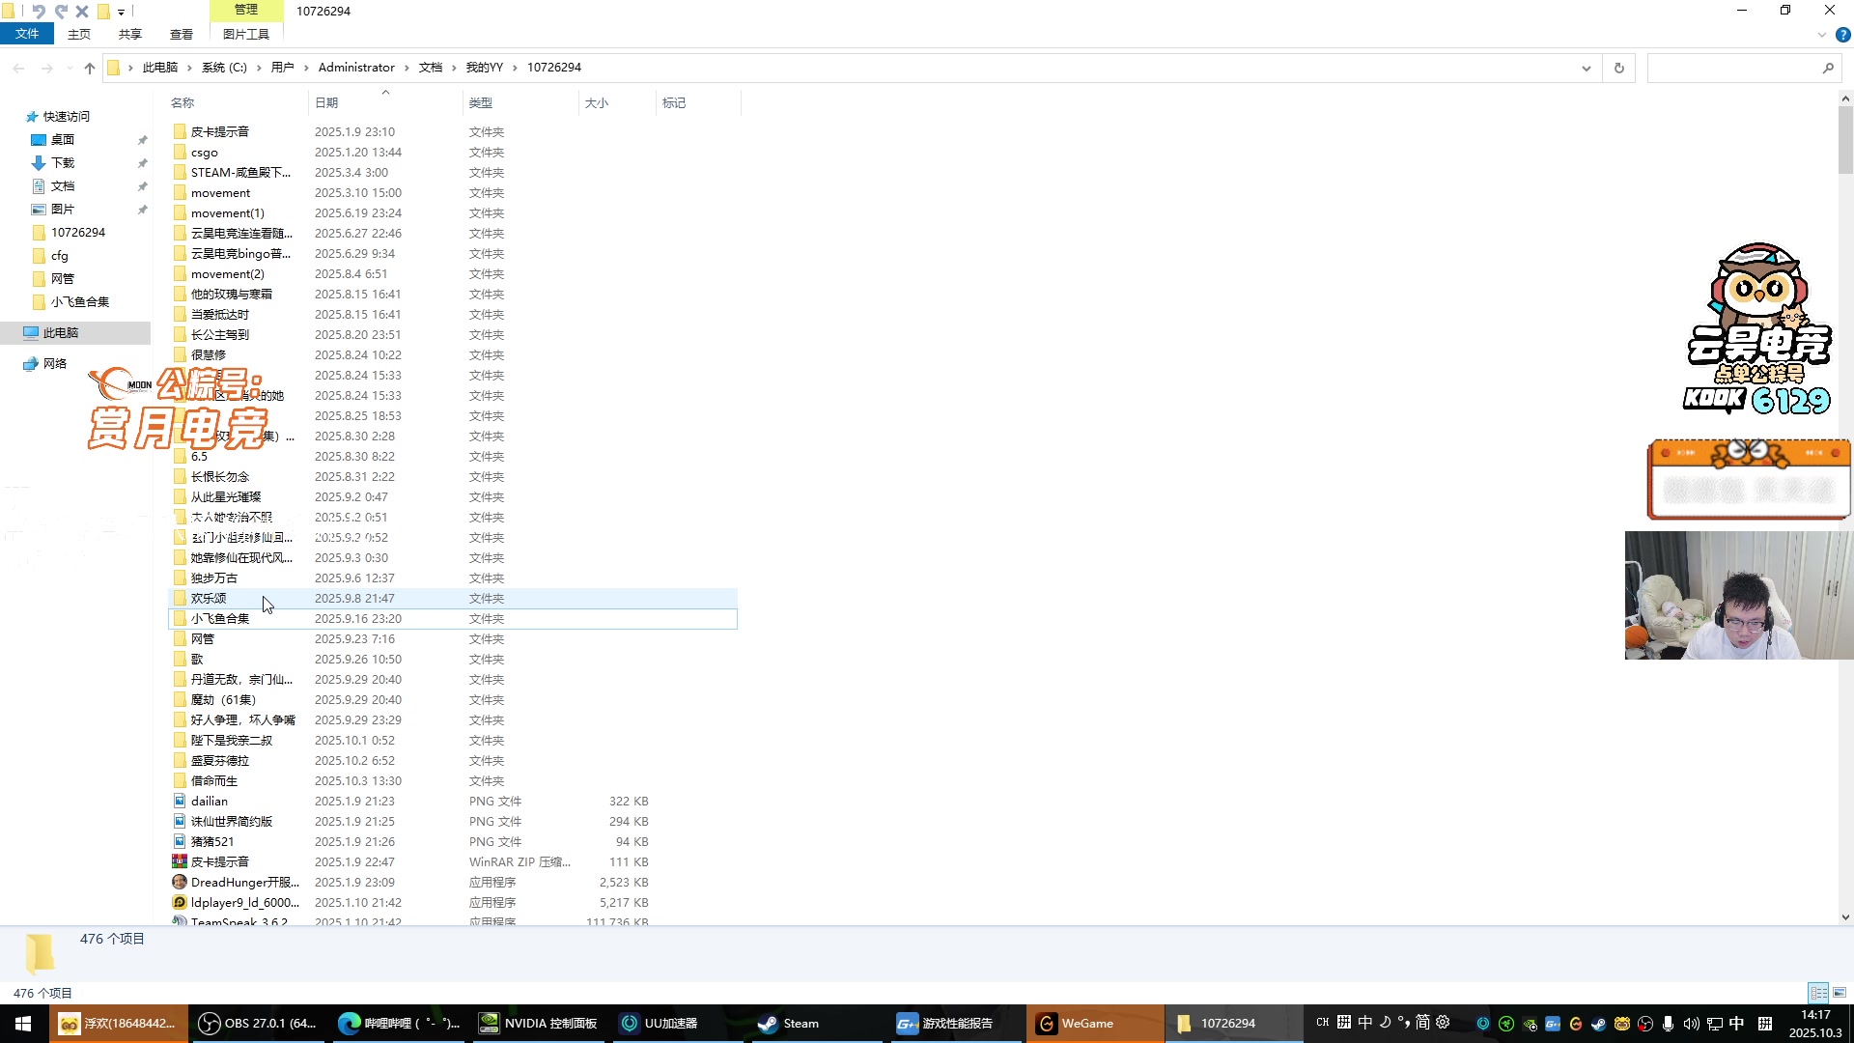Image resolution: width=1854 pixels, height=1043 pixels.
Task: Open quick access toolbar customize dropdown
Action: pyautogui.click(x=121, y=13)
